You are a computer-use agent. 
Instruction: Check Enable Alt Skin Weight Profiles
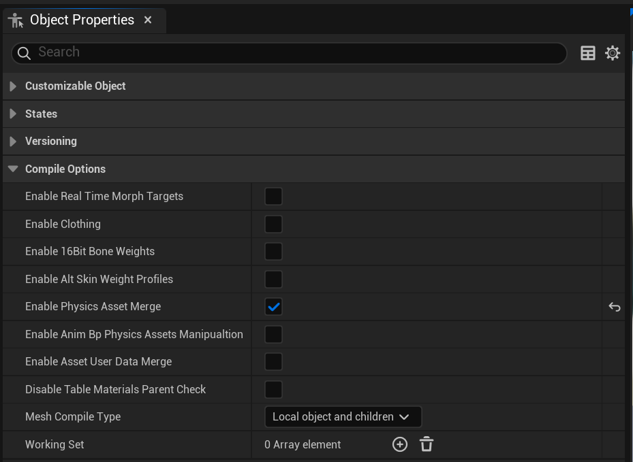(273, 279)
